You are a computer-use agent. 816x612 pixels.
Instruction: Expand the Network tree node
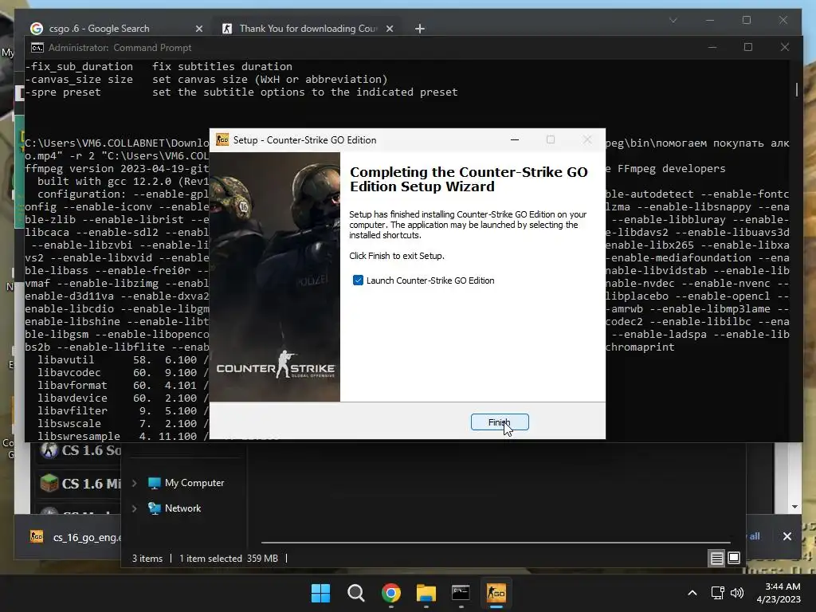[134, 508]
